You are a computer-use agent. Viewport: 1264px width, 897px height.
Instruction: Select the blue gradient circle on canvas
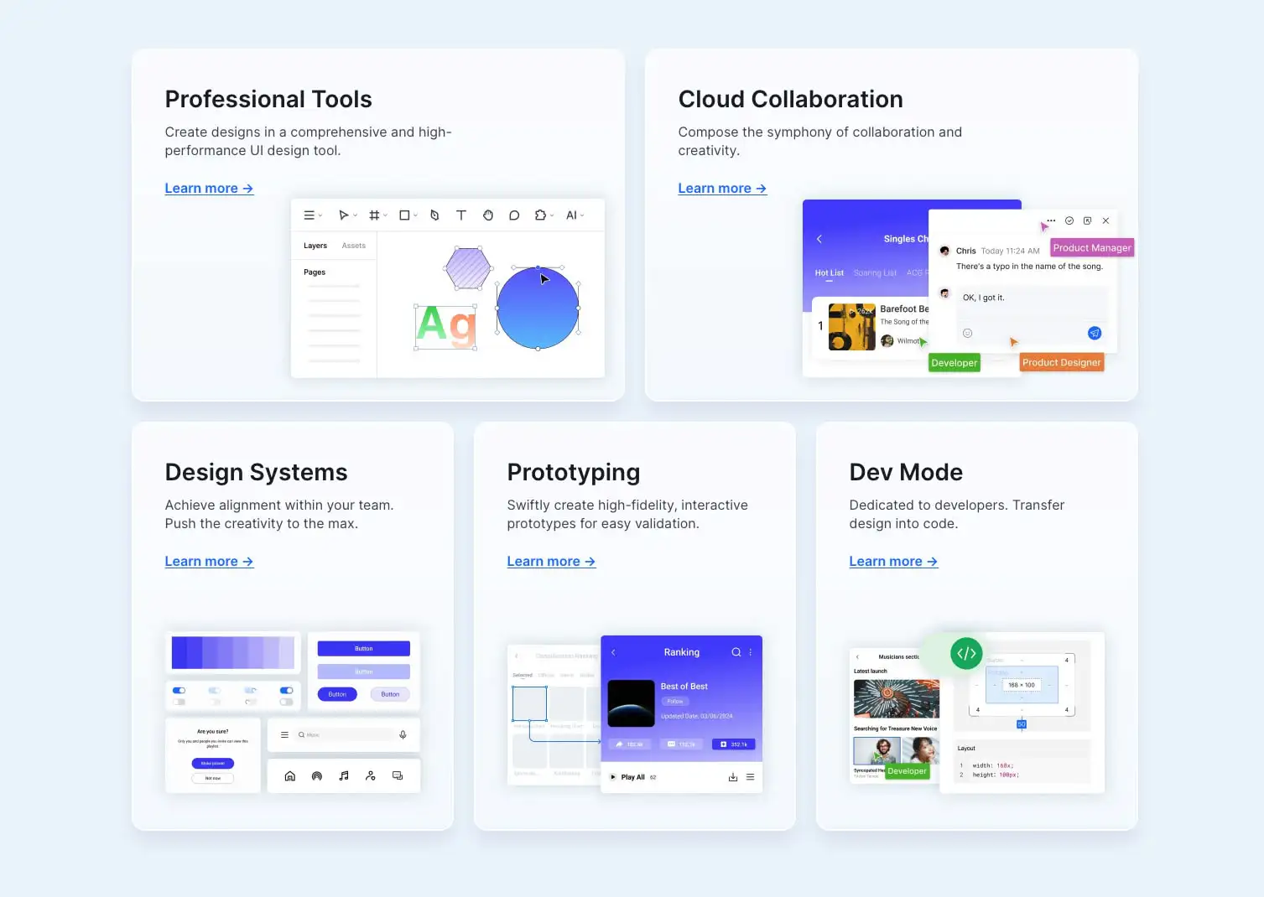click(538, 309)
